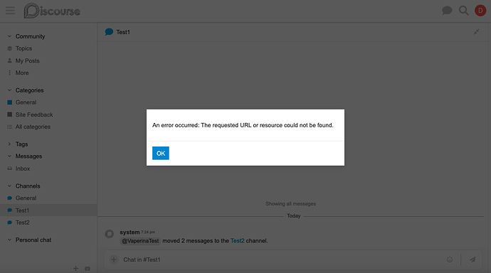
Task: Open the General category
Action: 26,102
